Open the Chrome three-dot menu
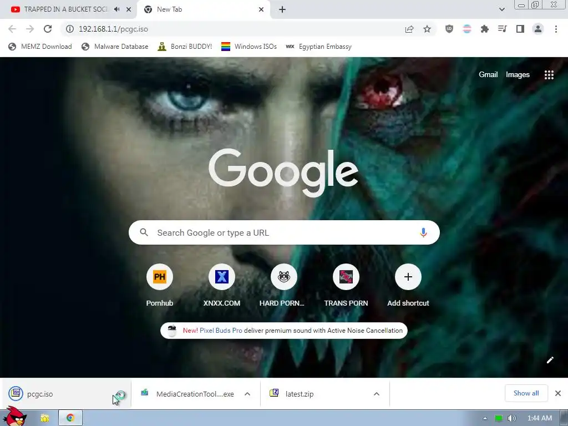 click(x=556, y=29)
